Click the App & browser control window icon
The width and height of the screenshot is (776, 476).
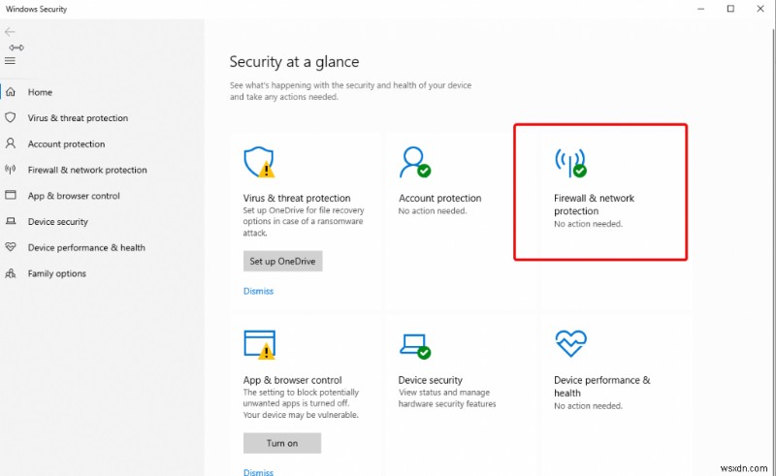click(x=260, y=344)
